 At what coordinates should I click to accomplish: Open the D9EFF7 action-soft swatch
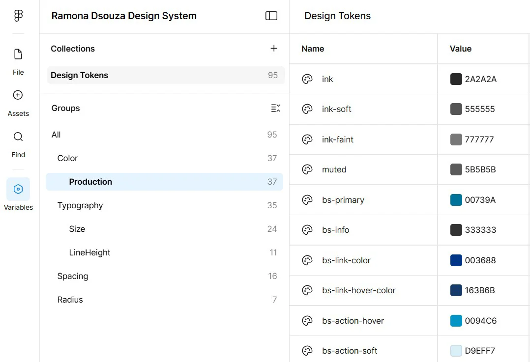(456, 351)
